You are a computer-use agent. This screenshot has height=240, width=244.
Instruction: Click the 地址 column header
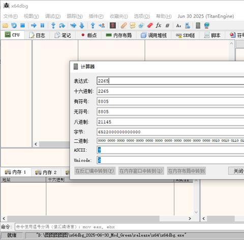(23, 180)
